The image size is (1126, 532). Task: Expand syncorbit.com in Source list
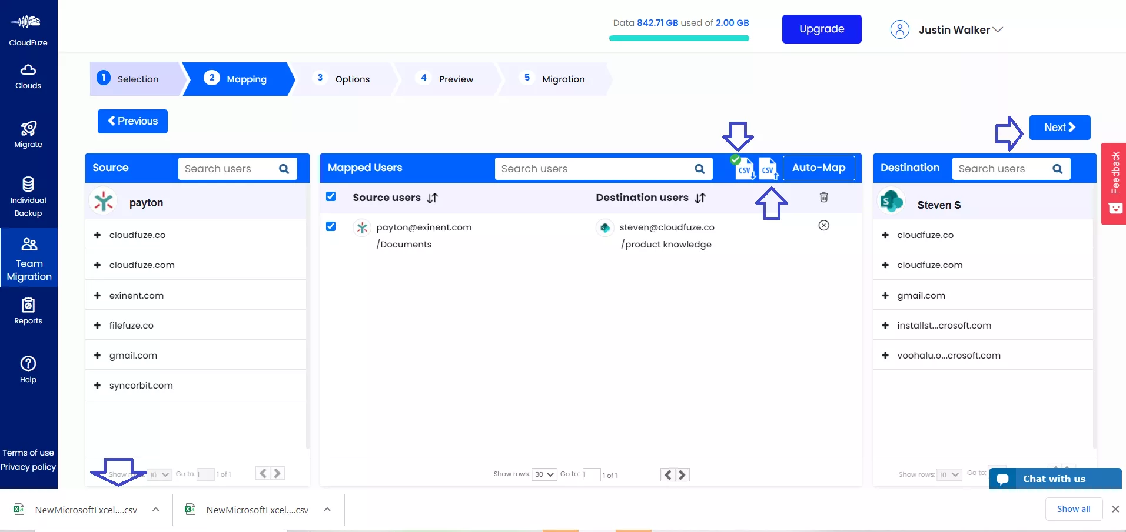[97, 386]
